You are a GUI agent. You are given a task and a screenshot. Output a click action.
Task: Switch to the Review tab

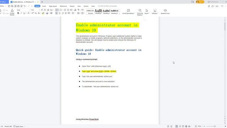(72, 6)
